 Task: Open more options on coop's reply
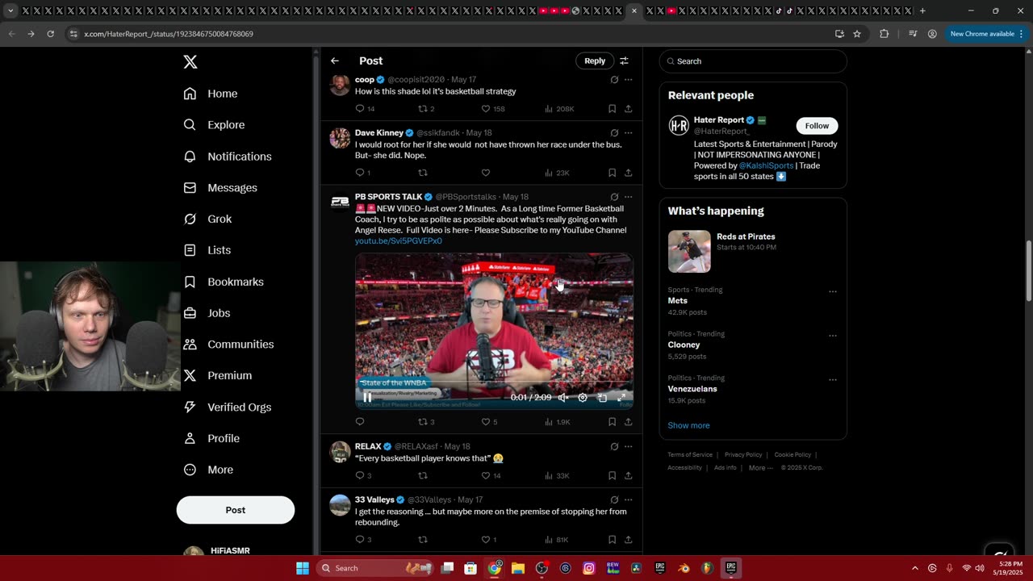click(x=628, y=80)
